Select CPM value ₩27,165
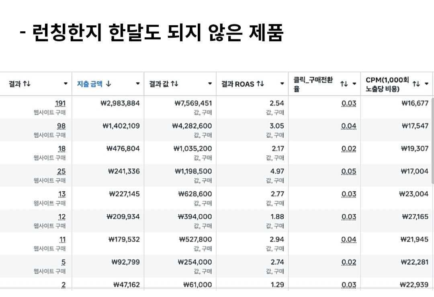The width and height of the screenshot is (434, 297). point(415,217)
